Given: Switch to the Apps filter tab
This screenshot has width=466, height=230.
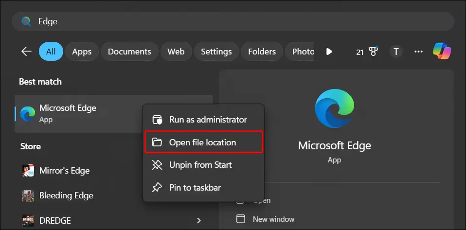Looking at the screenshot, I should tap(82, 52).
